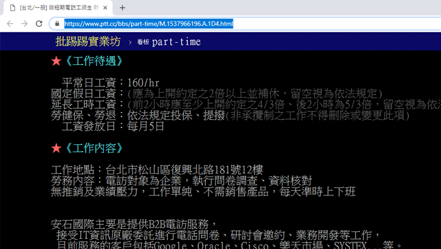Click the text 平常日工資：160/hr
This screenshot has height=249, width=441.
110,83
